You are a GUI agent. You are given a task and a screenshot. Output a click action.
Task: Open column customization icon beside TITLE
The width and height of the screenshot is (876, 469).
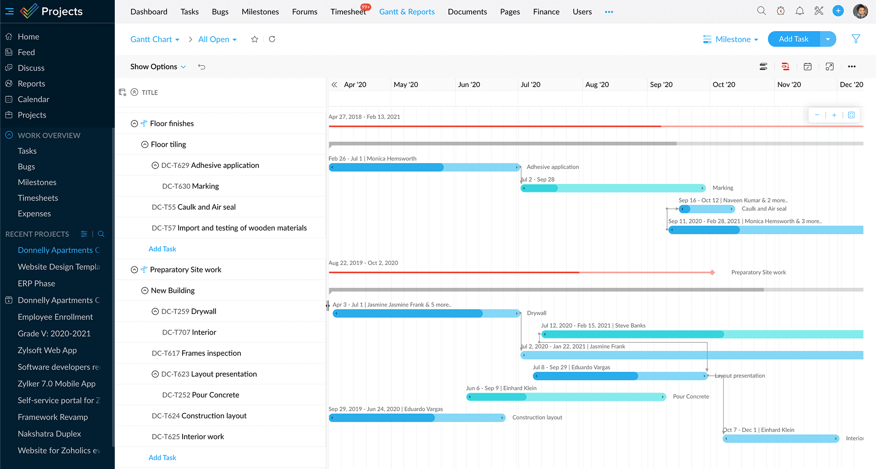pyautogui.click(x=123, y=92)
